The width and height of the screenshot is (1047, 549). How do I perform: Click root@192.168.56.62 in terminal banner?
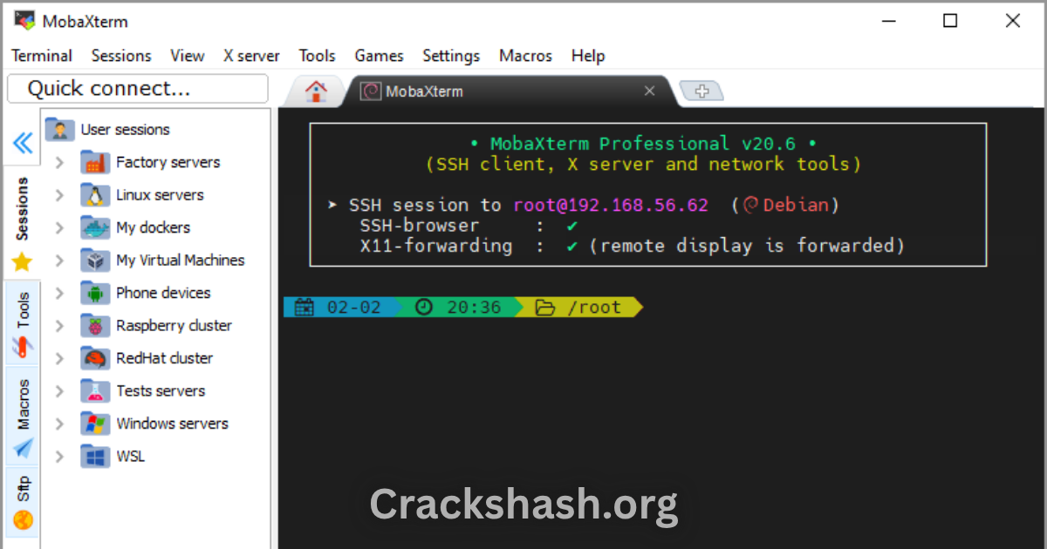tap(611, 205)
